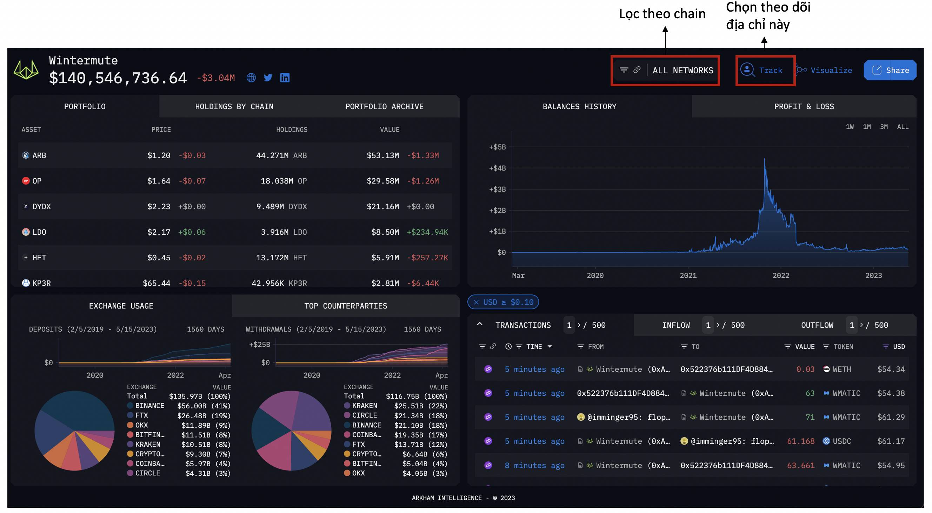Show the OUTFLOW transactions tab
Screen dimensions: 932x513
tap(817, 325)
